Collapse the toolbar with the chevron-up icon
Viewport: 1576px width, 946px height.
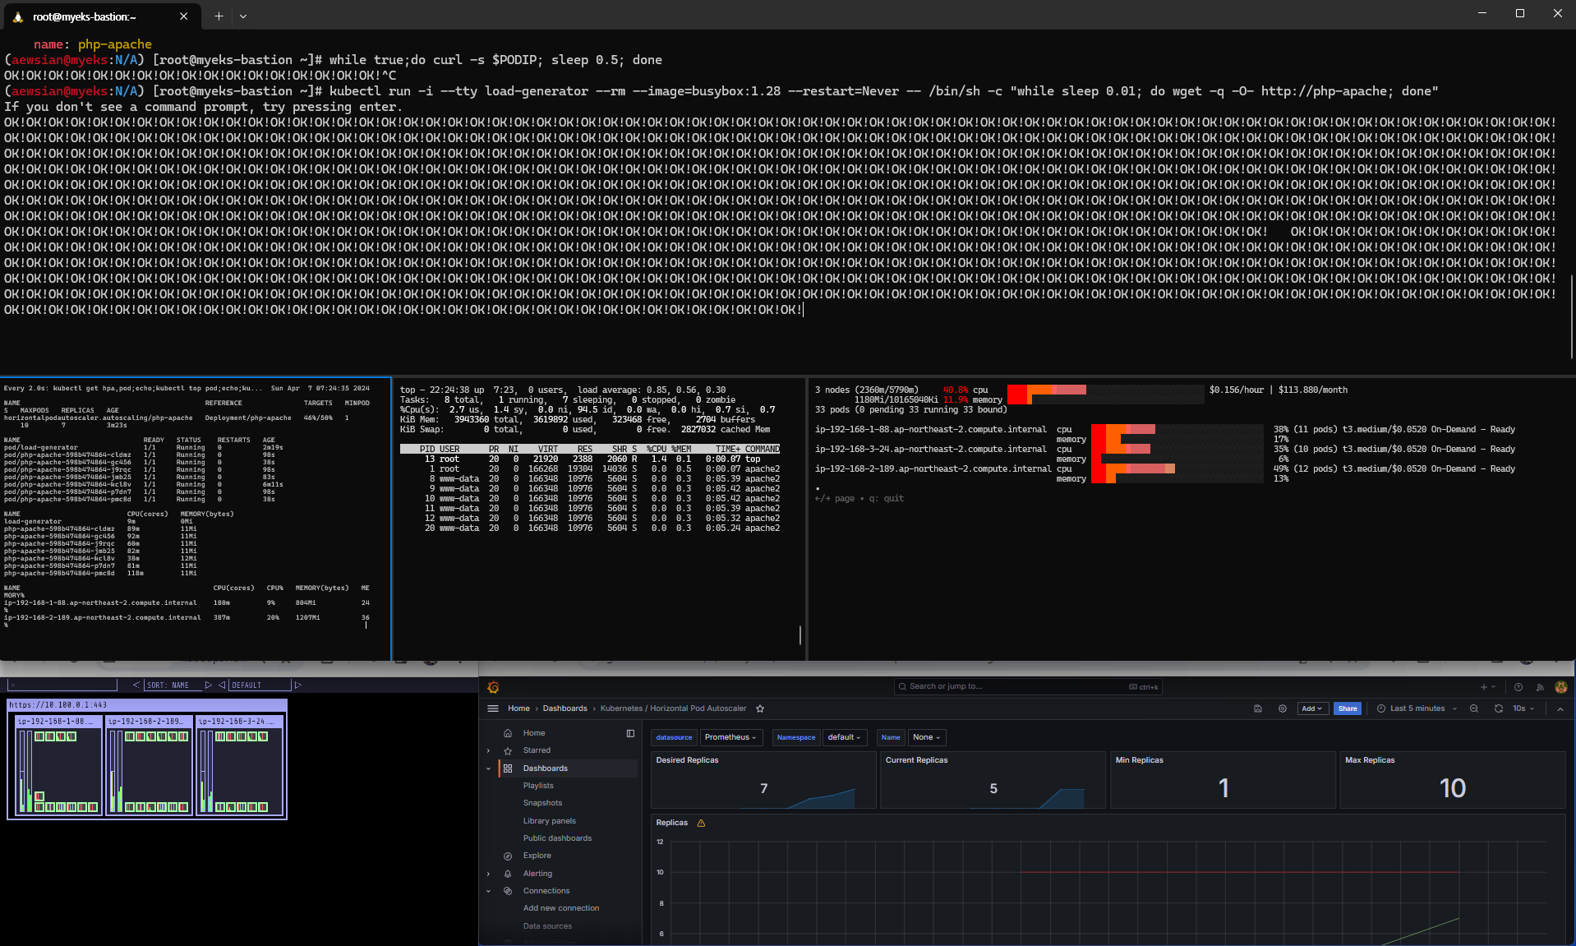pyautogui.click(x=1560, y=708)
